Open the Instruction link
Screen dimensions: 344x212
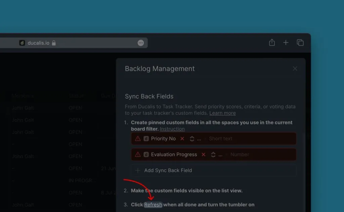(172, 129)
